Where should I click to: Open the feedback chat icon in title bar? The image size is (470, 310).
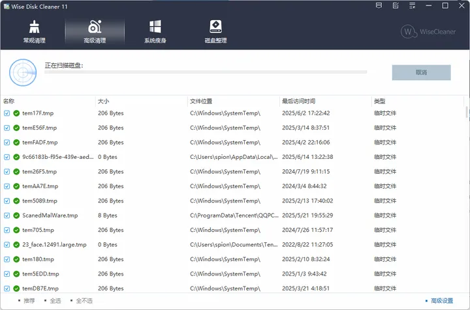[x=379, y=6]
